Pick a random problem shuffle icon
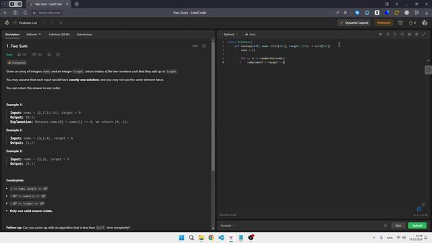The height and width of the screenshot is (243, 432). pyautogui.click(x=61, y=23)
